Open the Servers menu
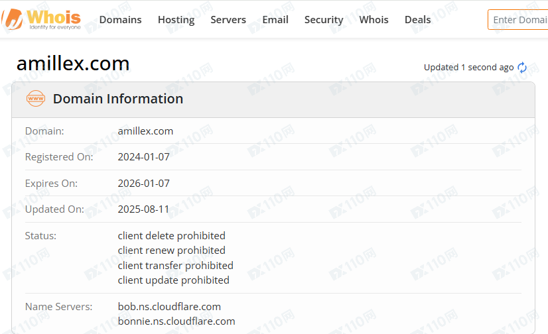Screen dimensions: 548x334 tap(228, 20)
